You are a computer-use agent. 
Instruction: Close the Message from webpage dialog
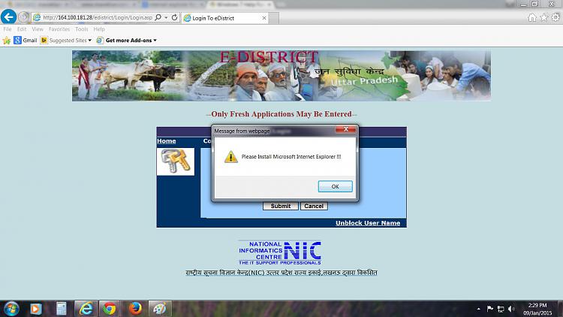click(346, 129)
